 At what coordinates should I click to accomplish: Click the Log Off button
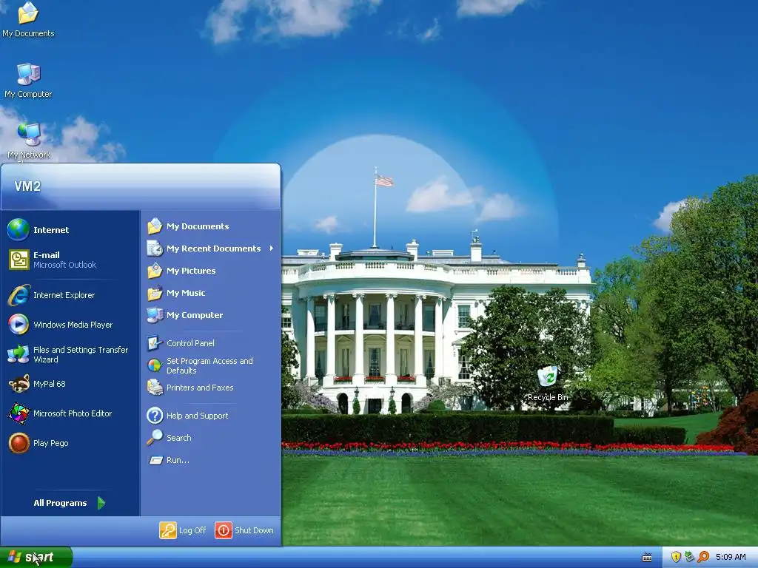tap(183, 530)
